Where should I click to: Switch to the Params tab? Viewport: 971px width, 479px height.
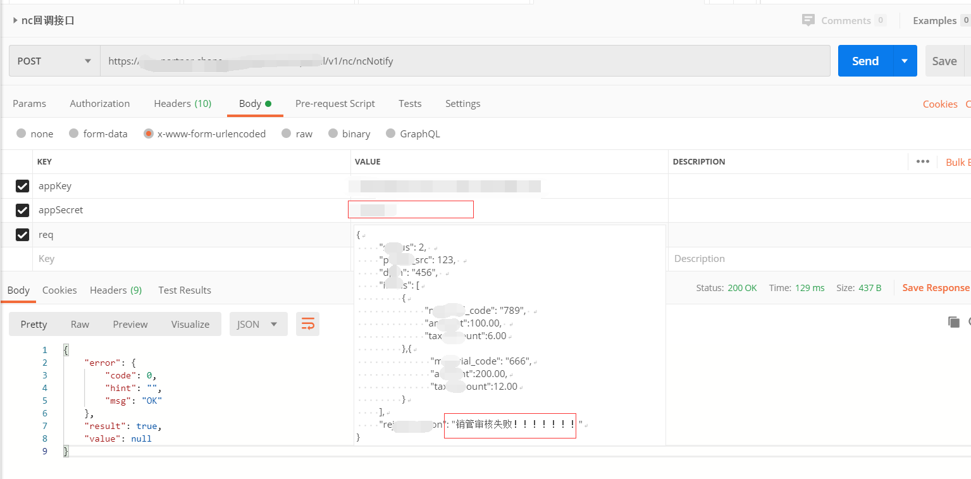point(29,103)
